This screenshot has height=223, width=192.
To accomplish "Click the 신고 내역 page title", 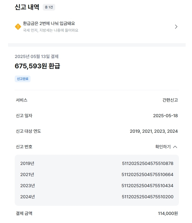I will pyautogui.click(x=27, y=7).
